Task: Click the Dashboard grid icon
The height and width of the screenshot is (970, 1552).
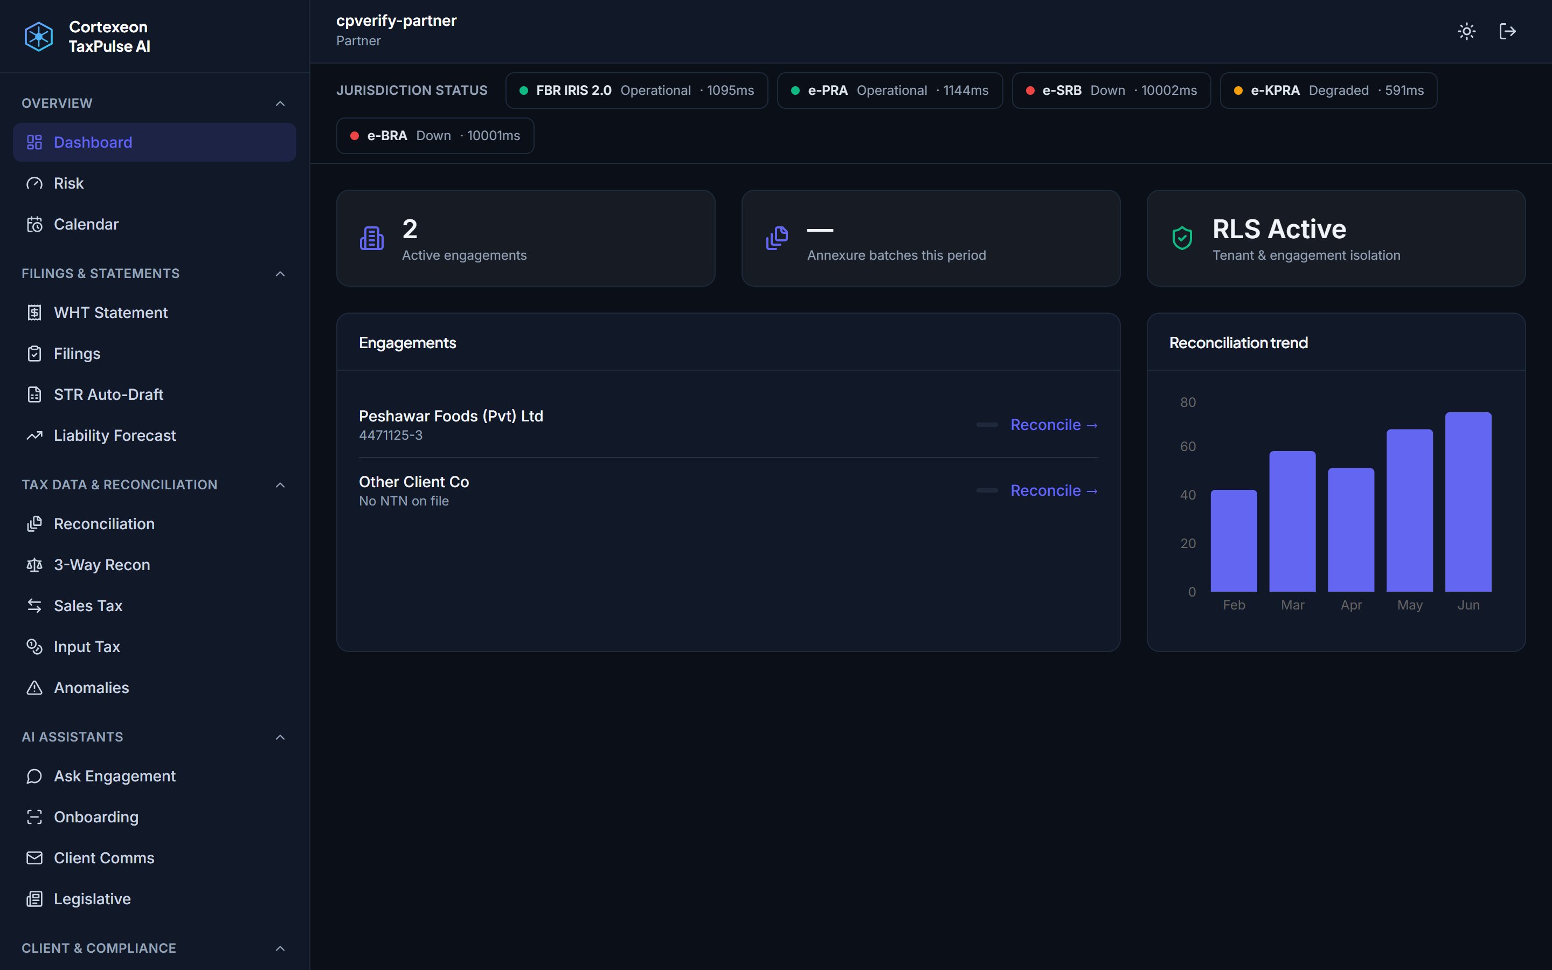Action: tap(34, 142)
